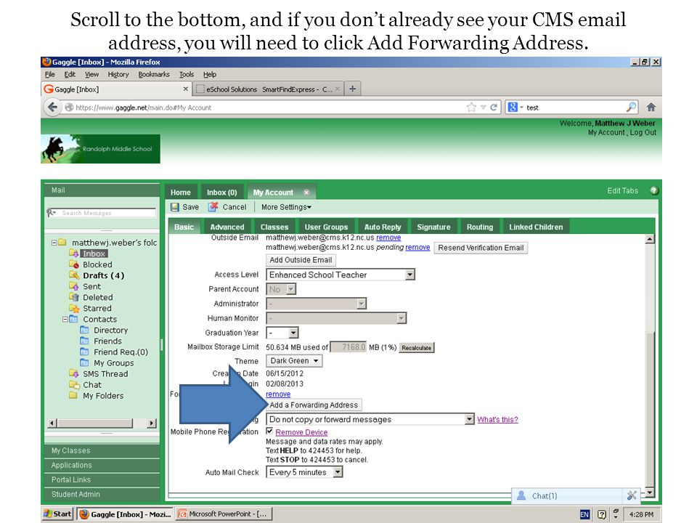Open the Starred folder
Image resolution: width=697 pixels, height=523 pixels.
pyautogui.click(x=97, y=308)
